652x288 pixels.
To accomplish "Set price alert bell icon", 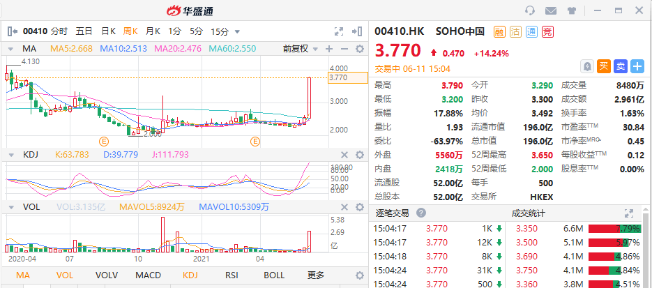I will point(587,66).
